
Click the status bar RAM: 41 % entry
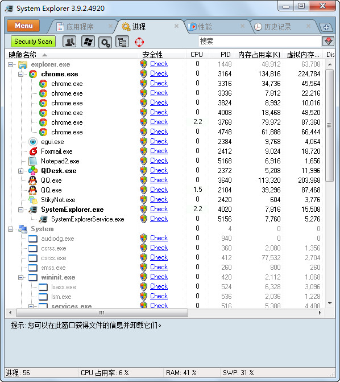tap(181, 373)
